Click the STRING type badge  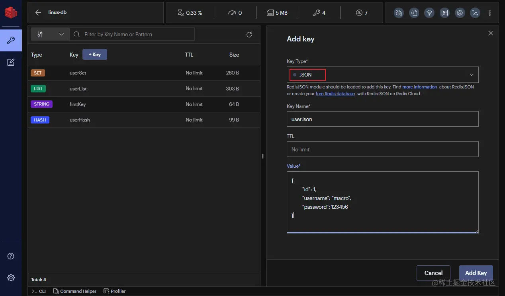point(41,104)
